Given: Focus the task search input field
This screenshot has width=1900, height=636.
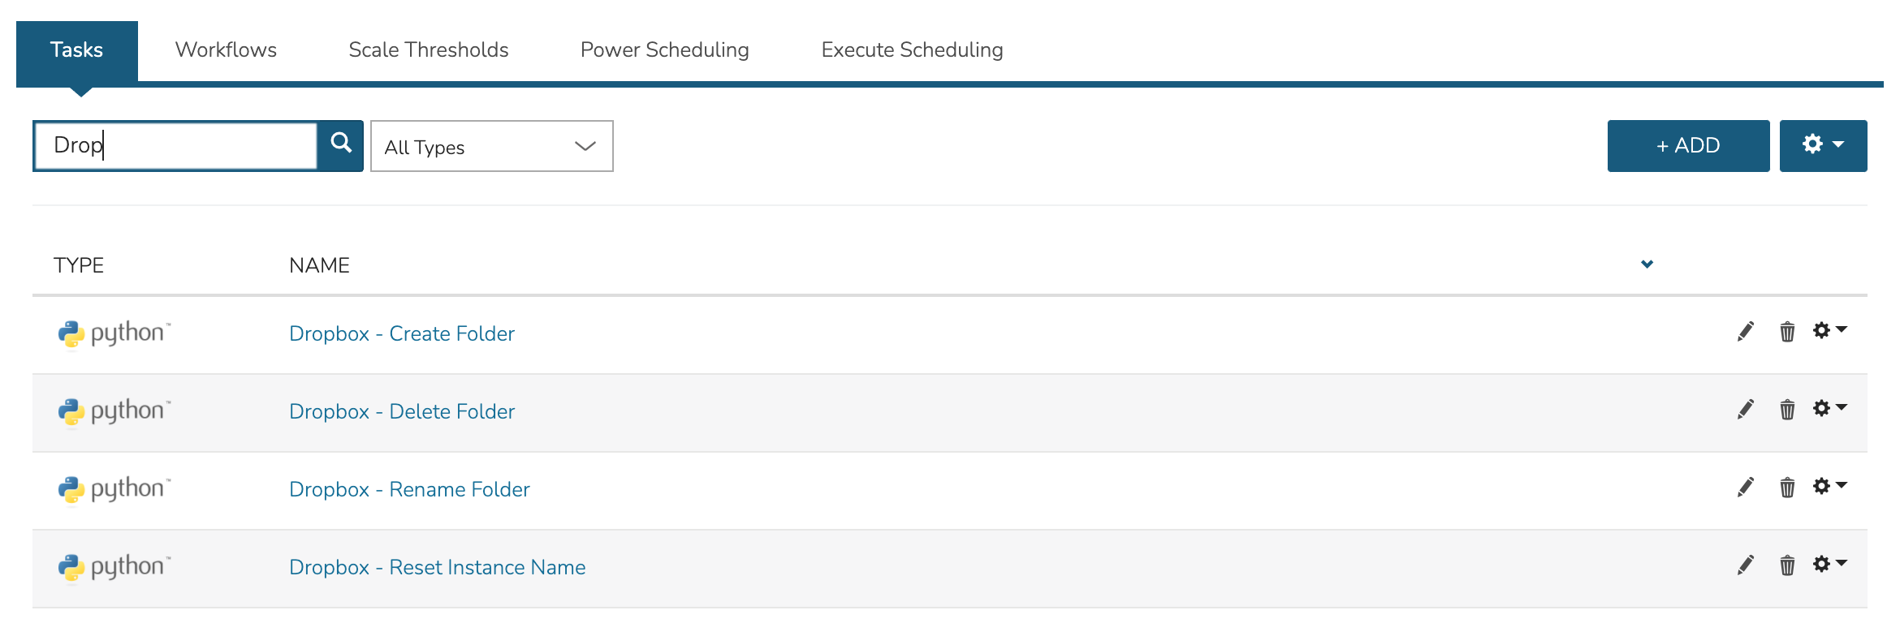Looking at the screenshot, I should 177,145.
